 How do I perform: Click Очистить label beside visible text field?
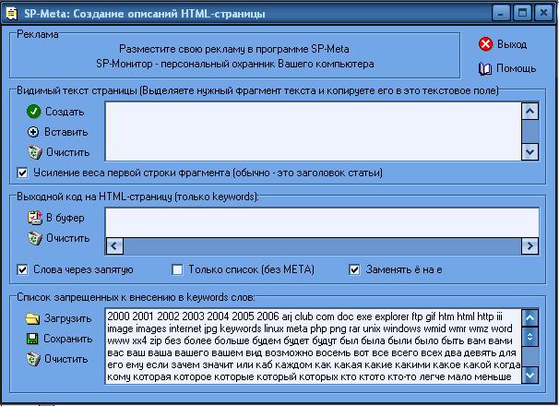[68, 152]
